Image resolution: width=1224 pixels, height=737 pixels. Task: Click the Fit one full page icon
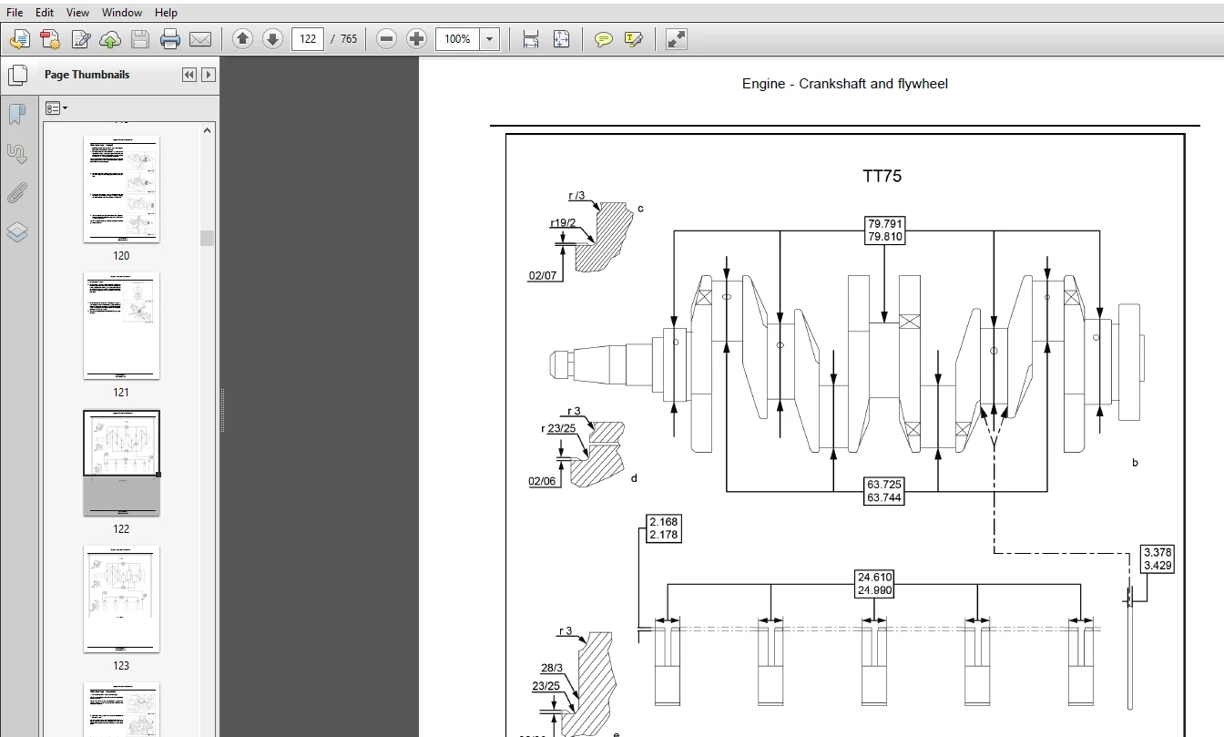pos(561,39)
